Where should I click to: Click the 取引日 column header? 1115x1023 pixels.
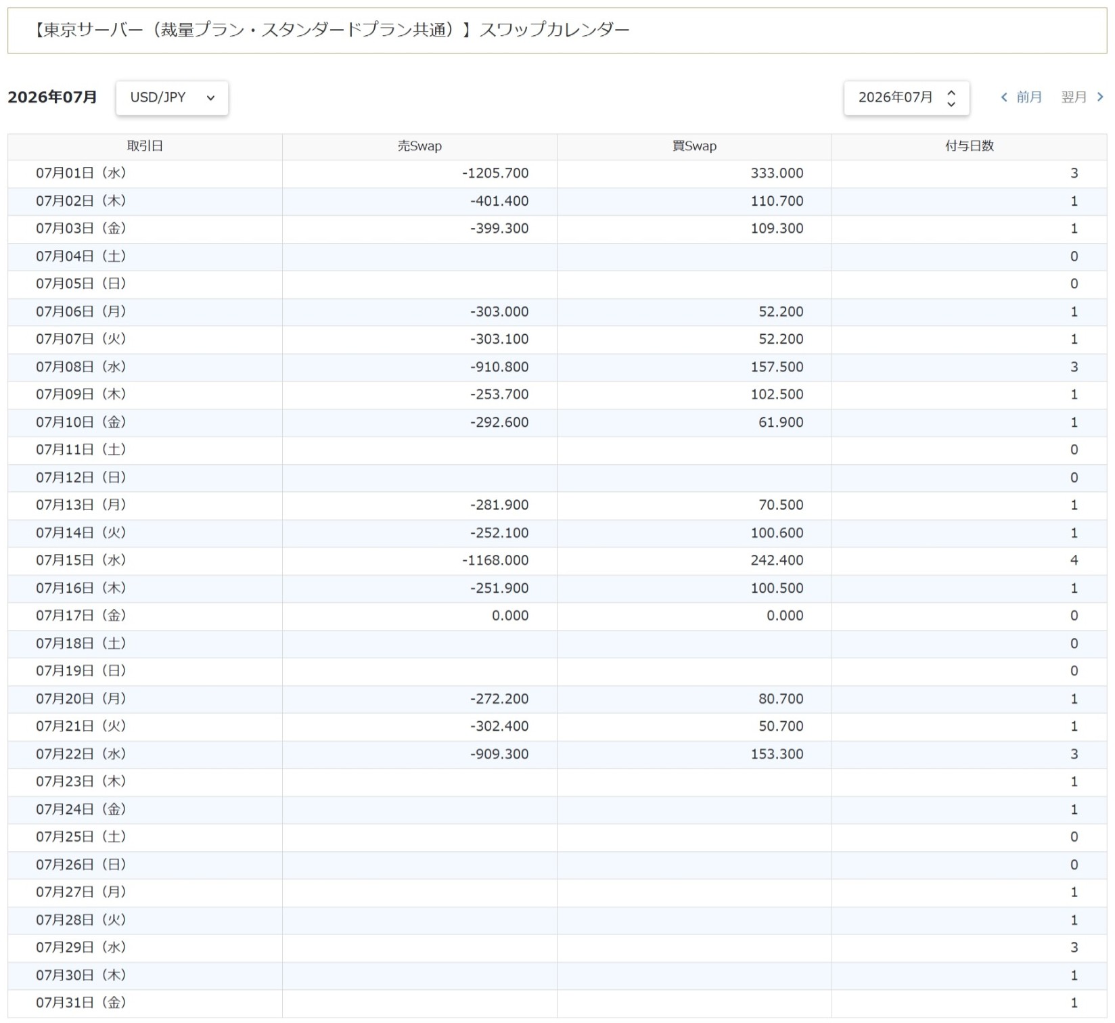145,146
